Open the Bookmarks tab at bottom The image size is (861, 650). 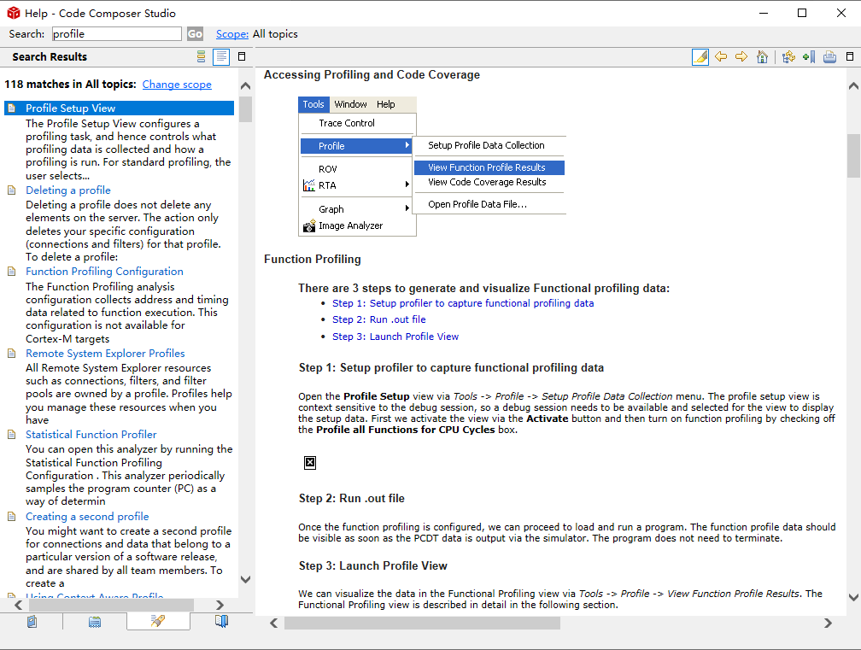(221, 622)
